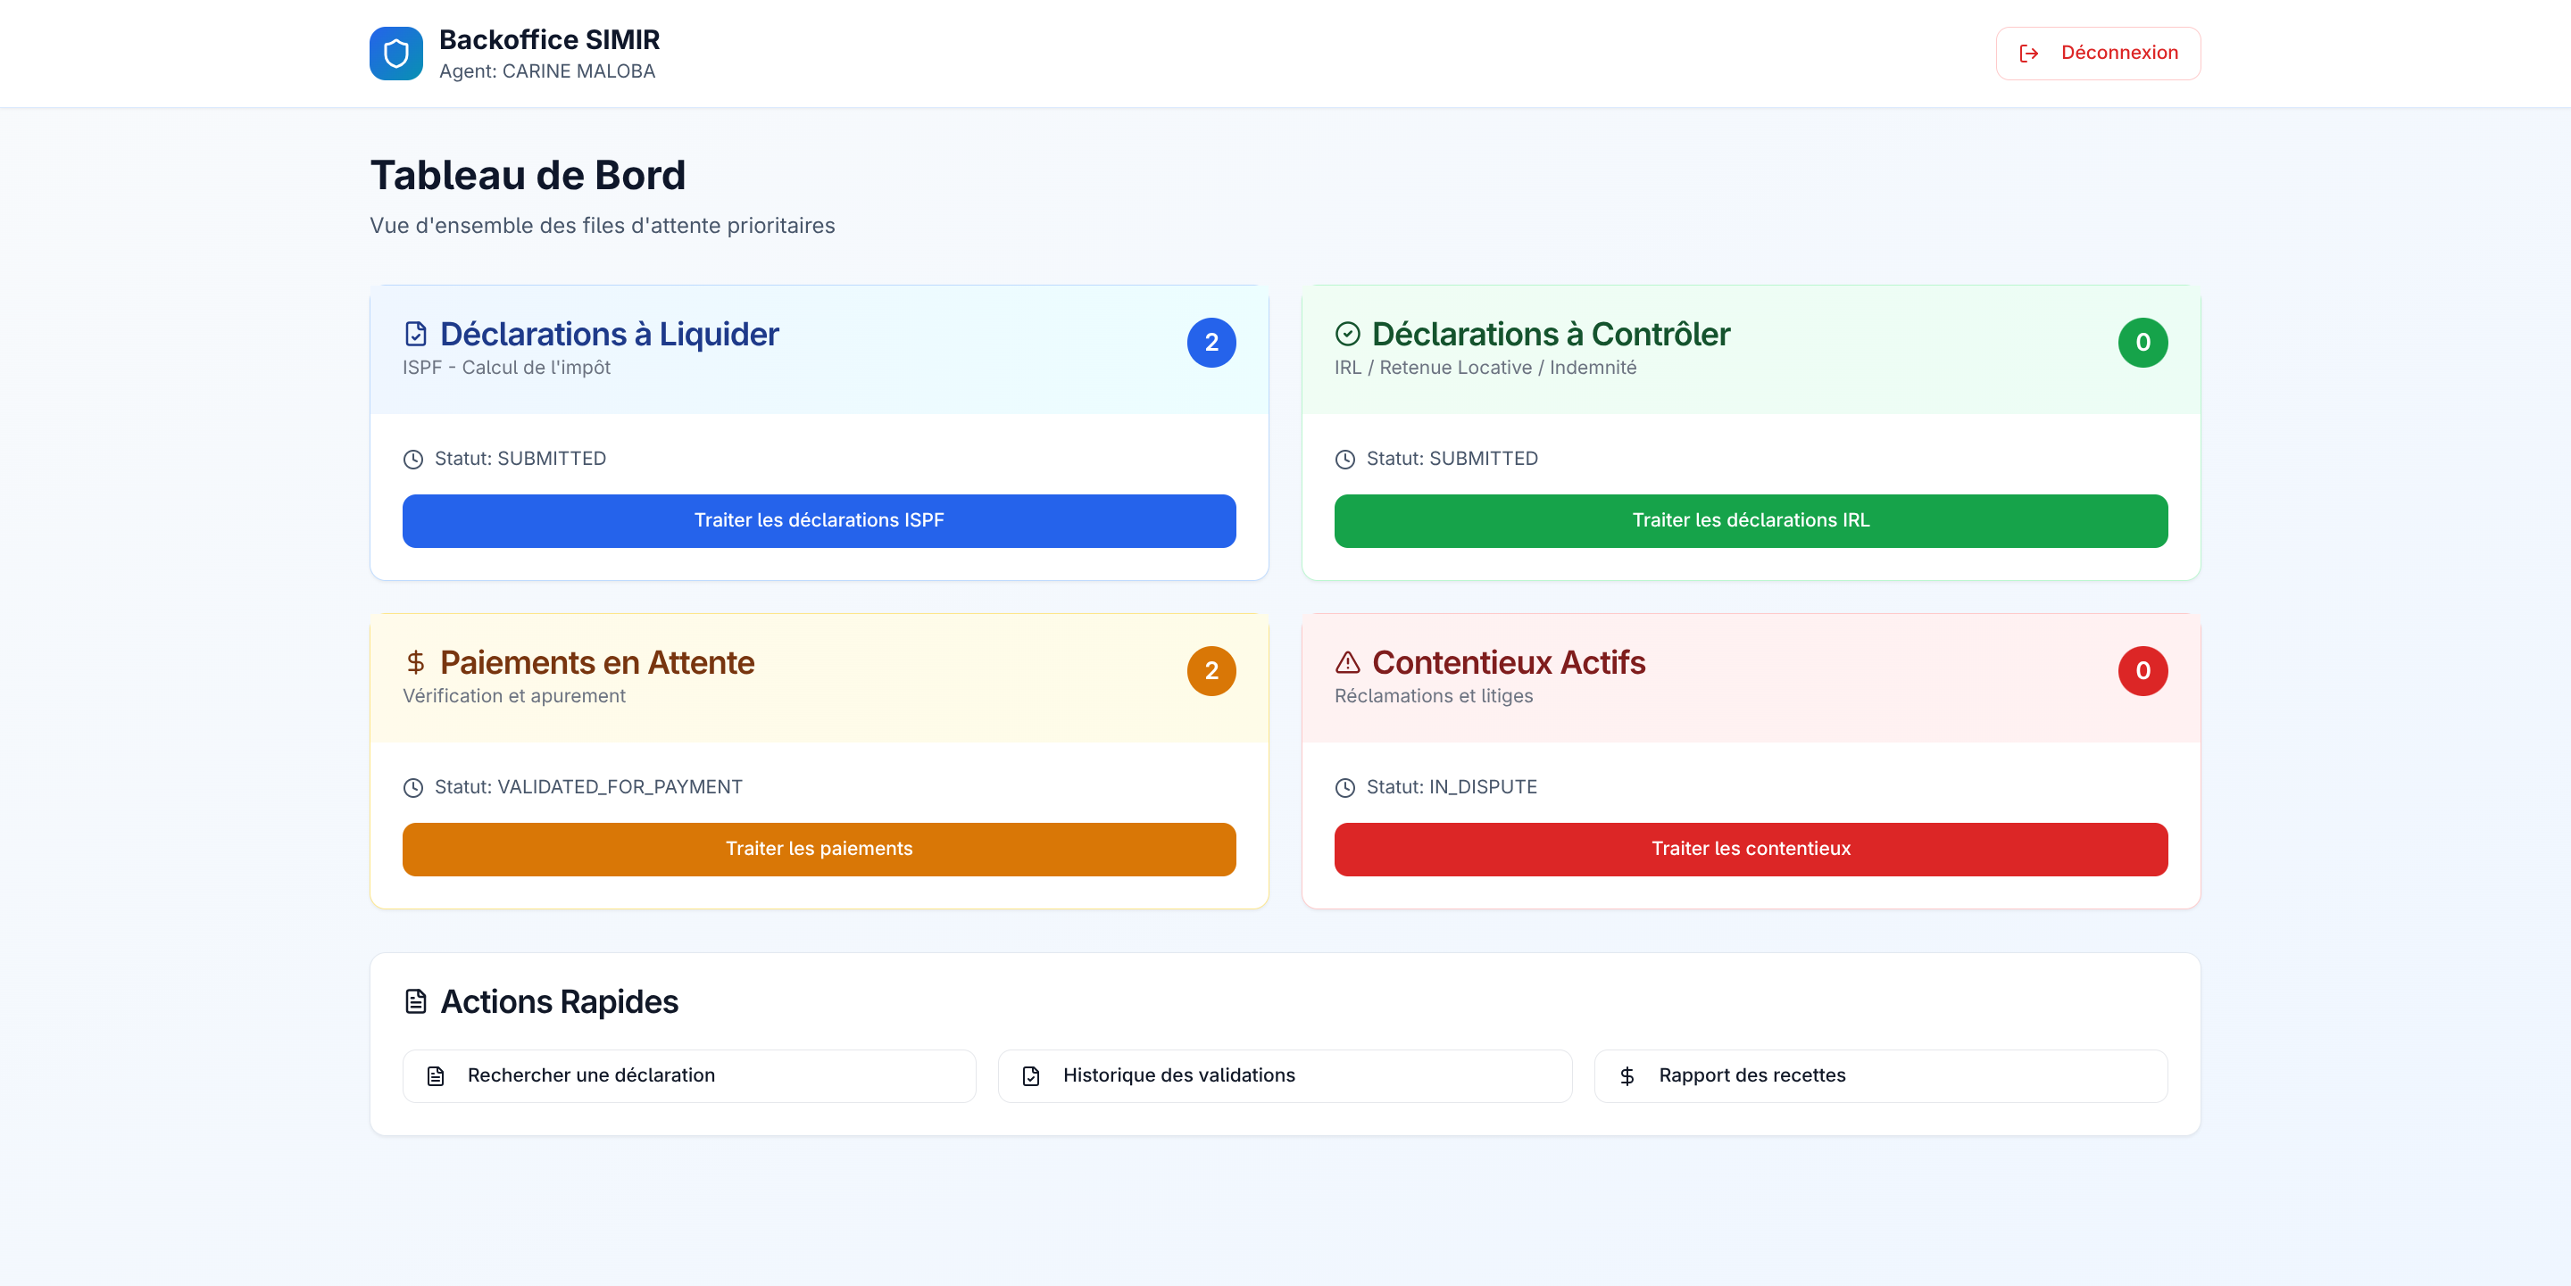The height and width of the screenshot is (1286, 2571).
Task: Open Rechercher une déclaration quick action
Action: 687,1075
